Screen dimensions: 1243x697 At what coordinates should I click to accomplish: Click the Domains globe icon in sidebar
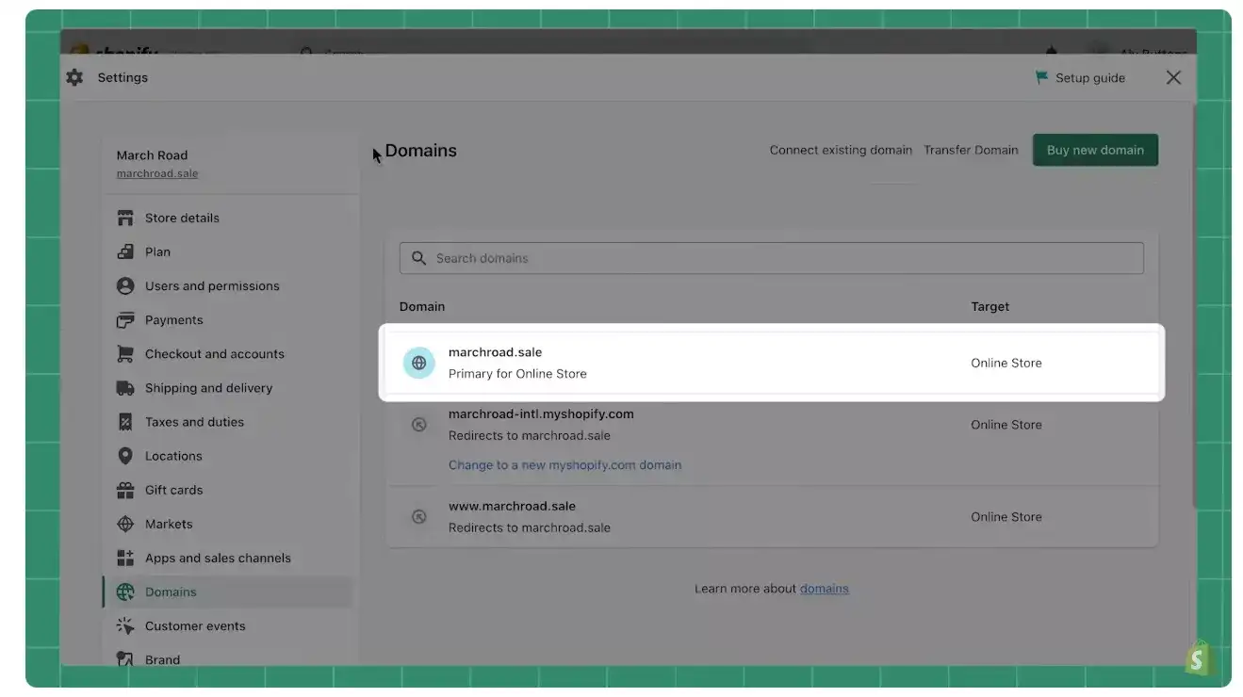coord(125,592)
